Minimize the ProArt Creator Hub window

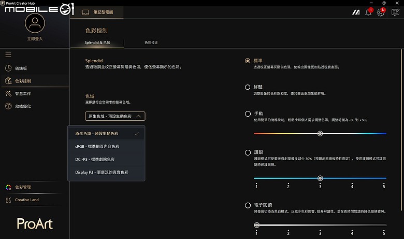pos(371,3)
